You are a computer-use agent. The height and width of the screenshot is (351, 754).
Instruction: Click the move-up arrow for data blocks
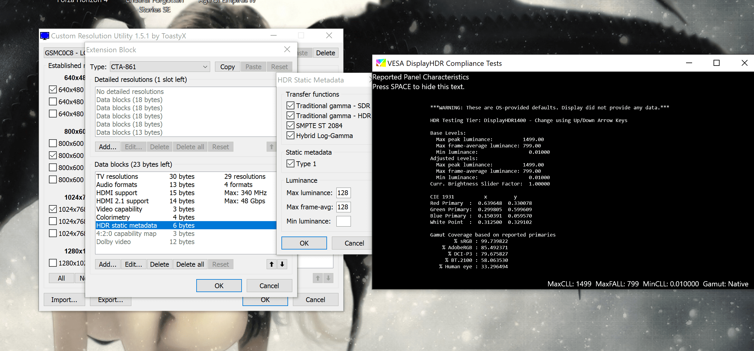(x=271, y=264)
